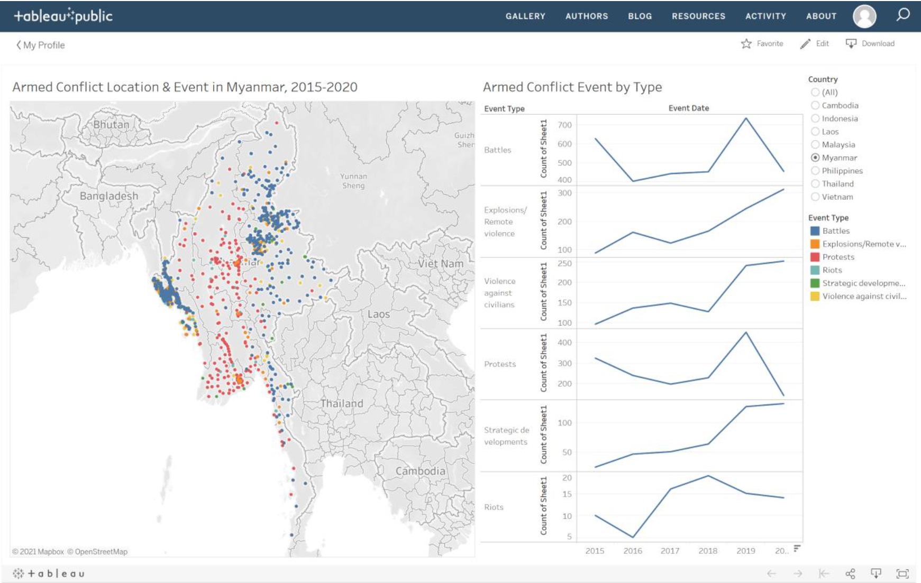
Task: Select the (All) country radio button
Action: 815,92
